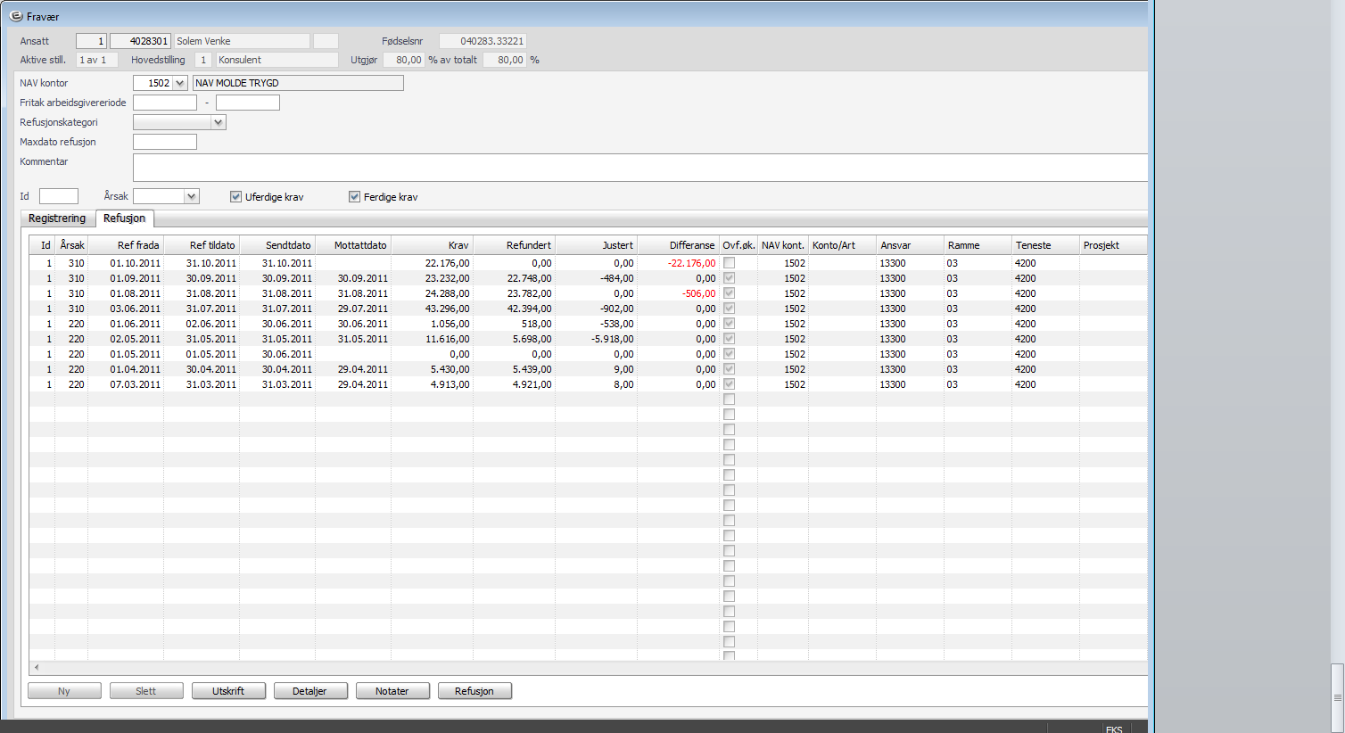Click Fritak arbeidsgivereriode end date field
This screenshot has width=1345, height=733.
(248, 103)
